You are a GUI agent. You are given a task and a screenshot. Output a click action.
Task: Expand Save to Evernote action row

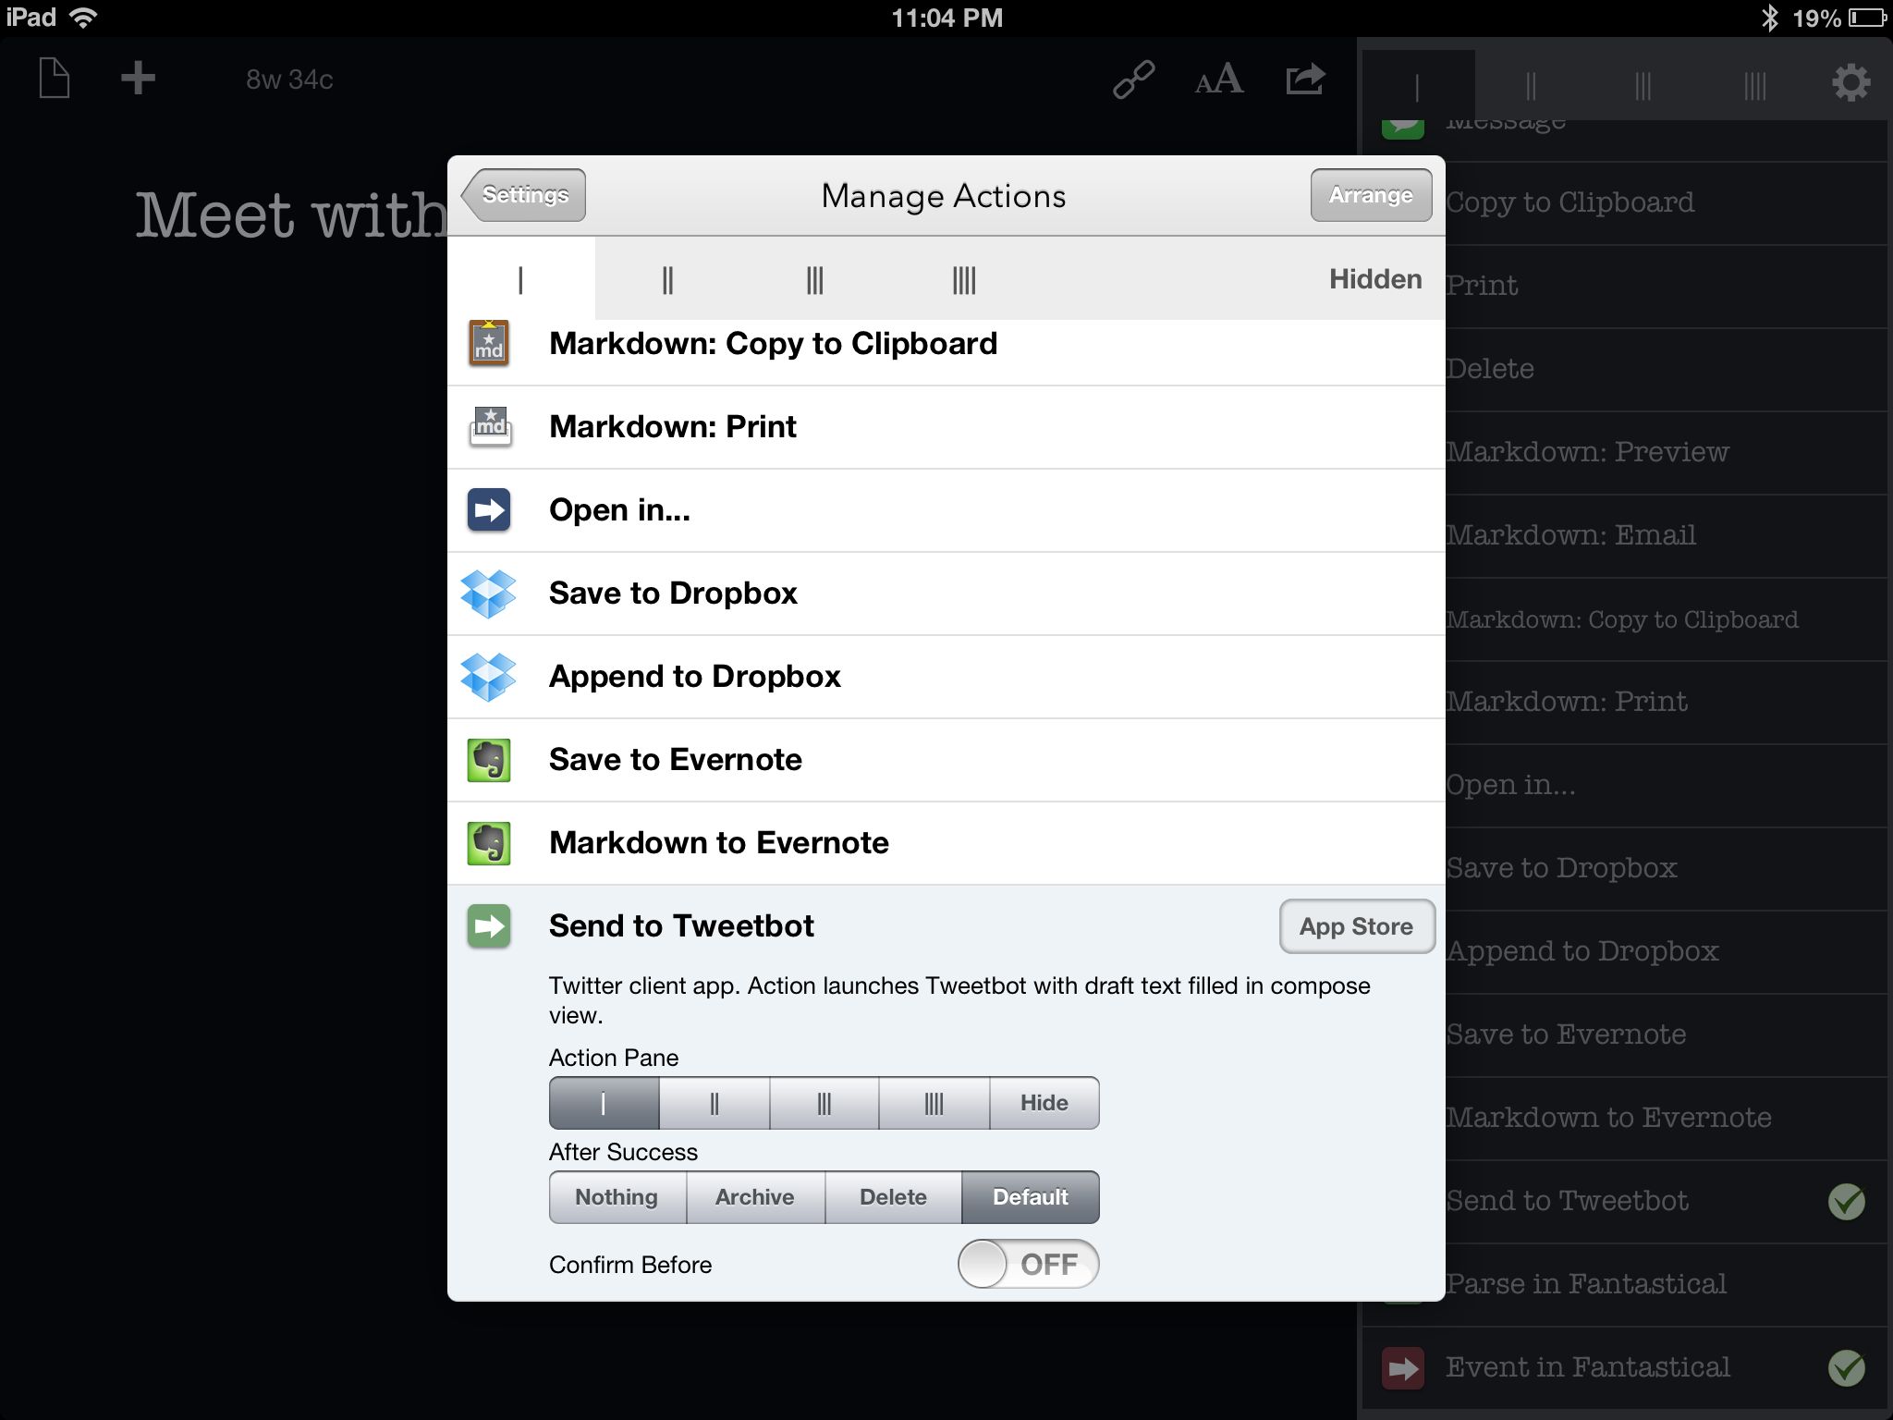tap(946, 760)
